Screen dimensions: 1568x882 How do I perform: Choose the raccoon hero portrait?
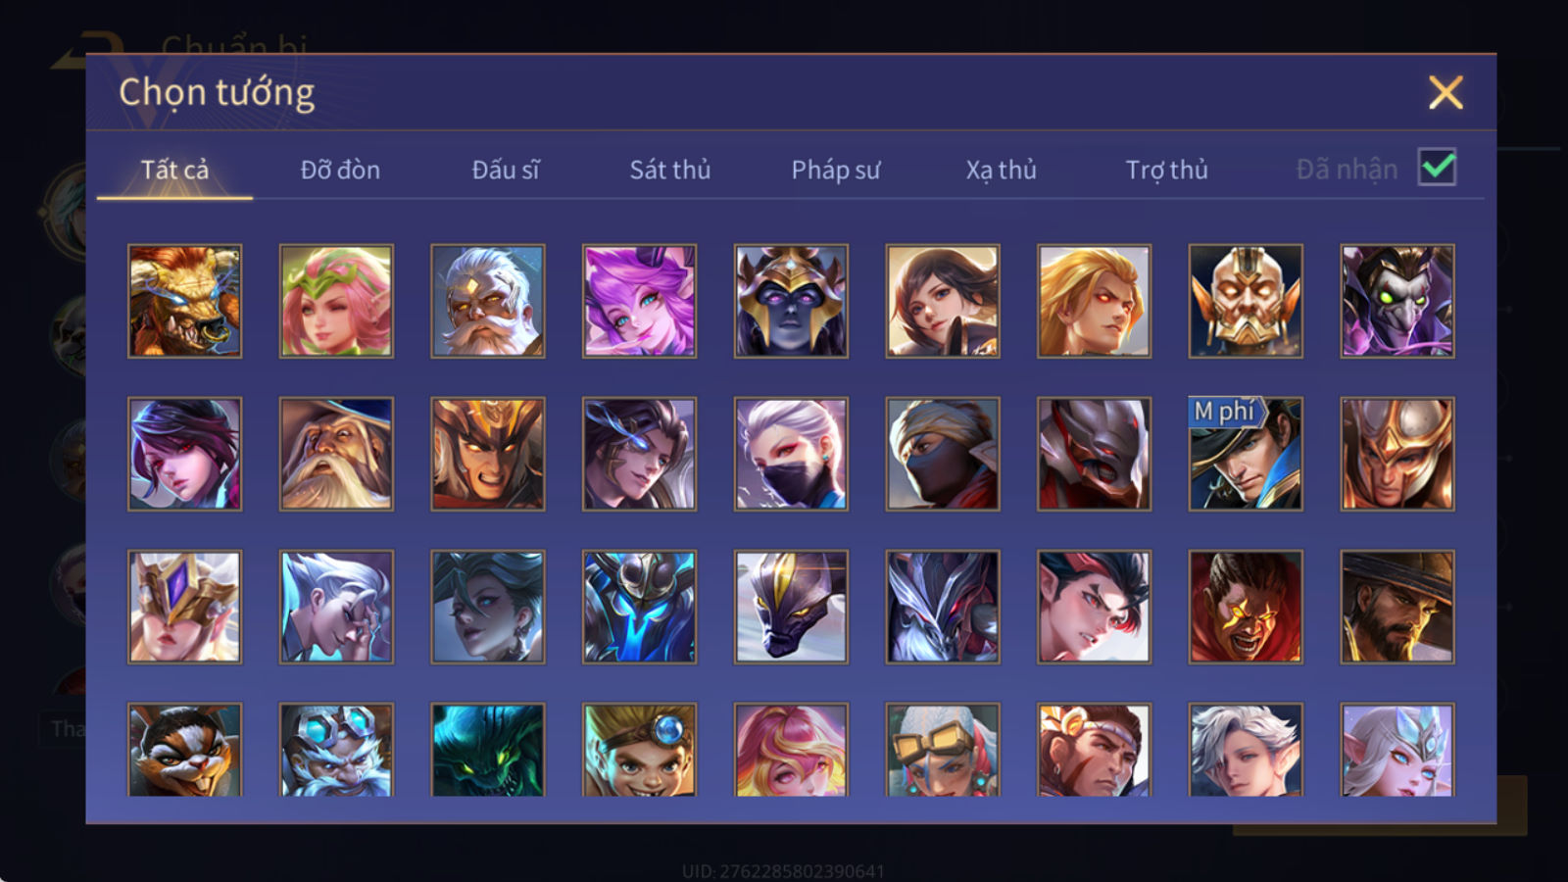tap(185, 750)
